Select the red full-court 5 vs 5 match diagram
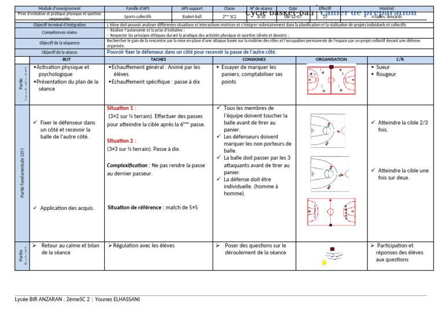Screen dimensions: 445x314 (331, 212)
